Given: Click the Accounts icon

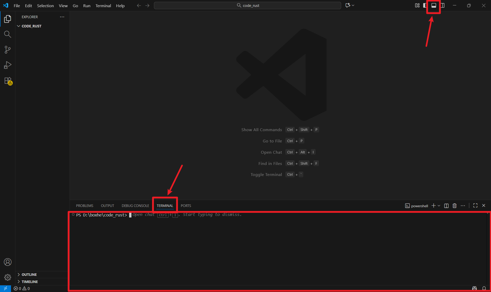Looking at the screenshot, I should pyautogui.click(x=8, y=262).
